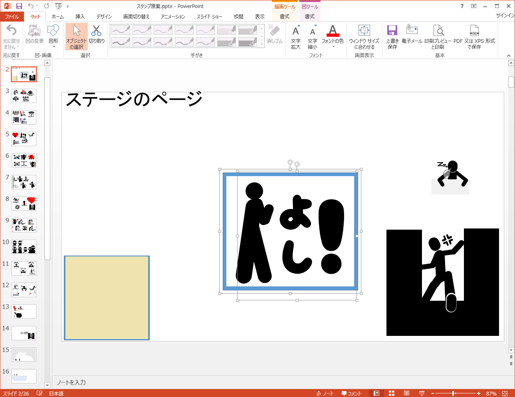
Task: Open the ファイル menu
Action: coord(12,16)
